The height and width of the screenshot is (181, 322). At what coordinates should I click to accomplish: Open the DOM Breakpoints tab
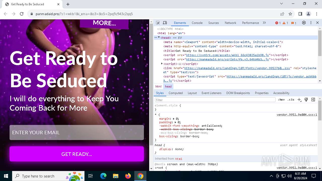[x=238, y=93]
